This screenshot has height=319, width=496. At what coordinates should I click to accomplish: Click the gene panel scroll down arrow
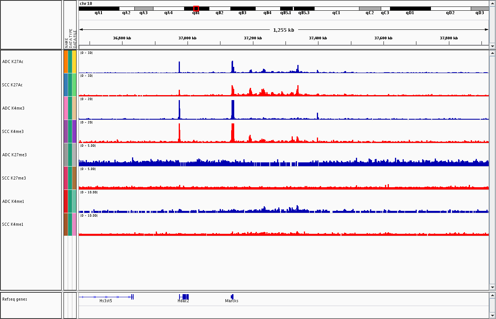pos(492,316)
